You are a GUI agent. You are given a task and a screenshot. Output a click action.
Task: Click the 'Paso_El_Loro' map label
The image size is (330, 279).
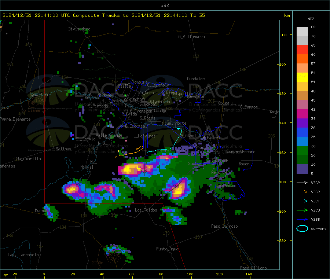tap(253, 268)
